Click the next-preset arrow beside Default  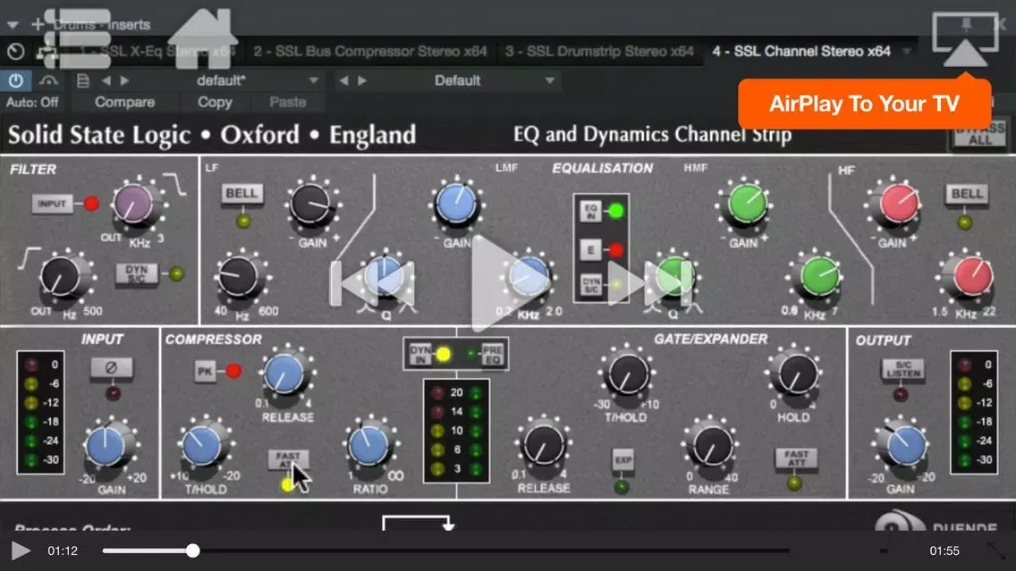pyautogui.click(x=361, y=80)
